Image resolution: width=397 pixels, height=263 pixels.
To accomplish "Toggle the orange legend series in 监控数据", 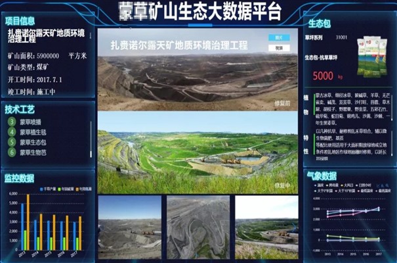I will 84,189.
